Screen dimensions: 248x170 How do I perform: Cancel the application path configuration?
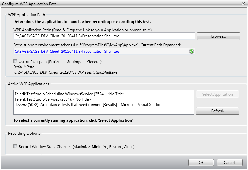[230, 162]
